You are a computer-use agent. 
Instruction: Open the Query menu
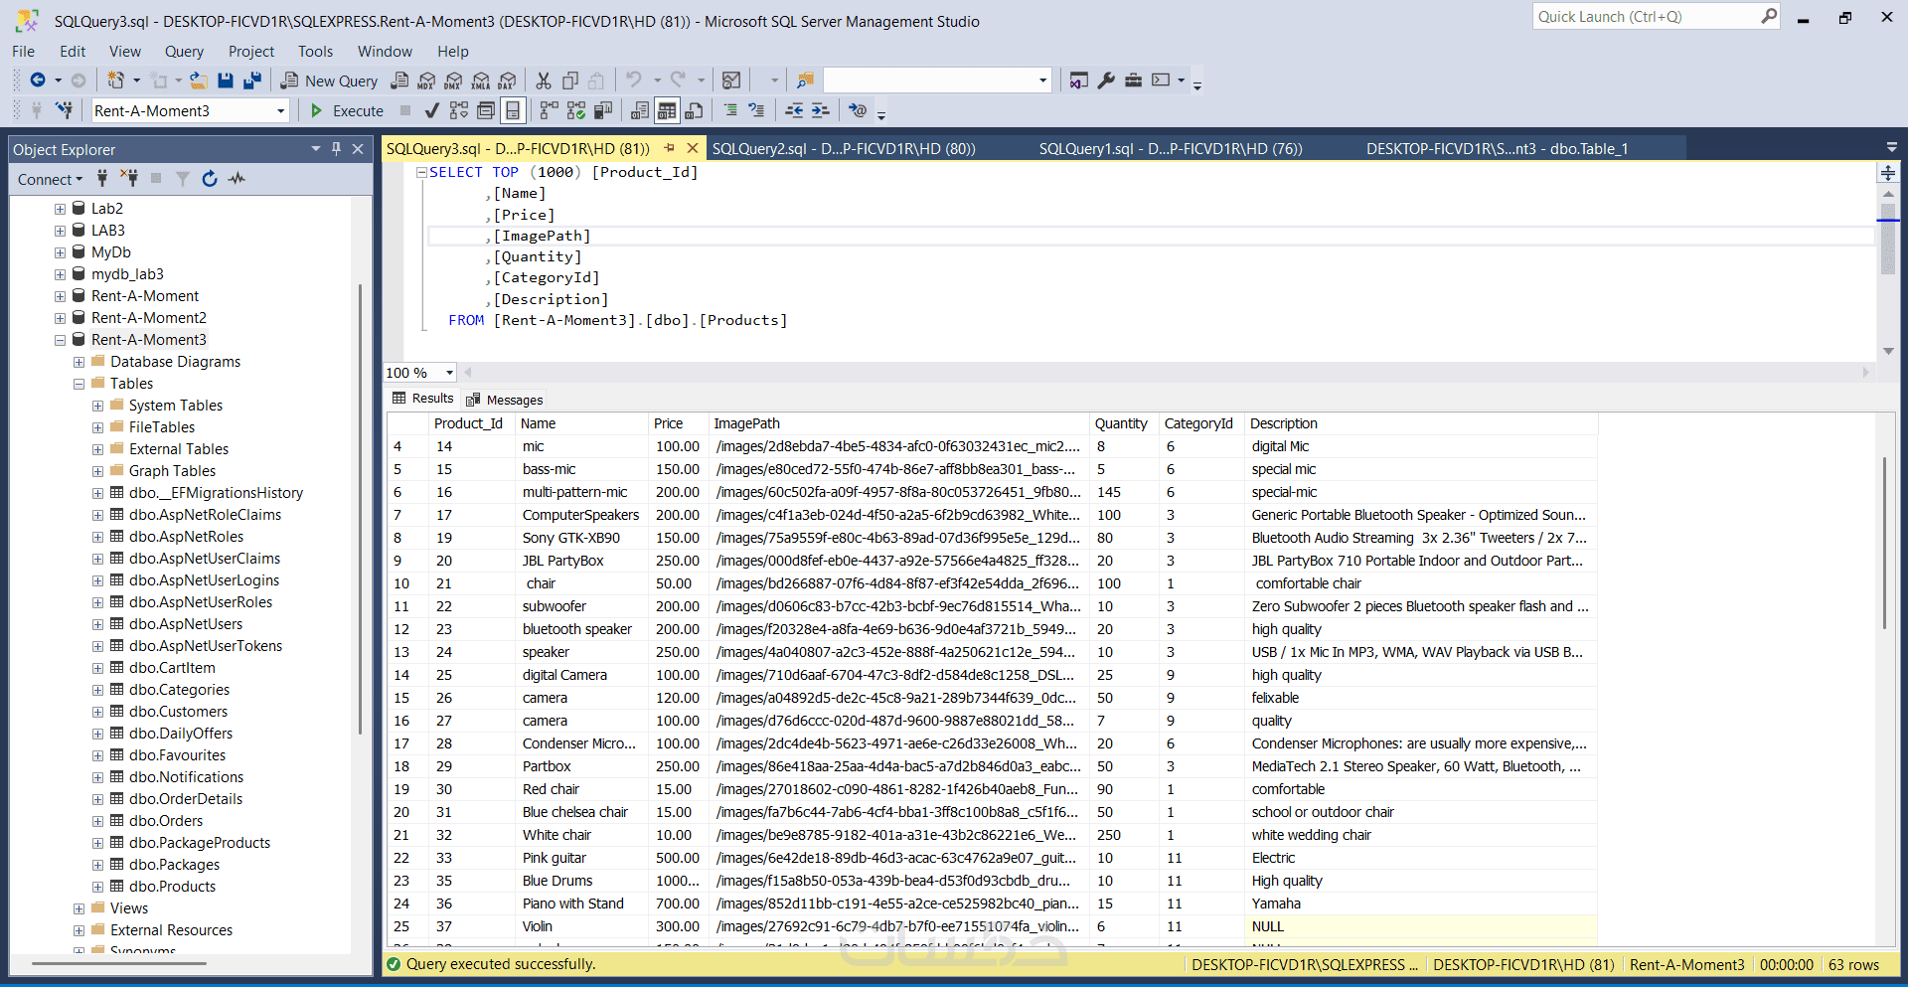(x=184, y=52)
